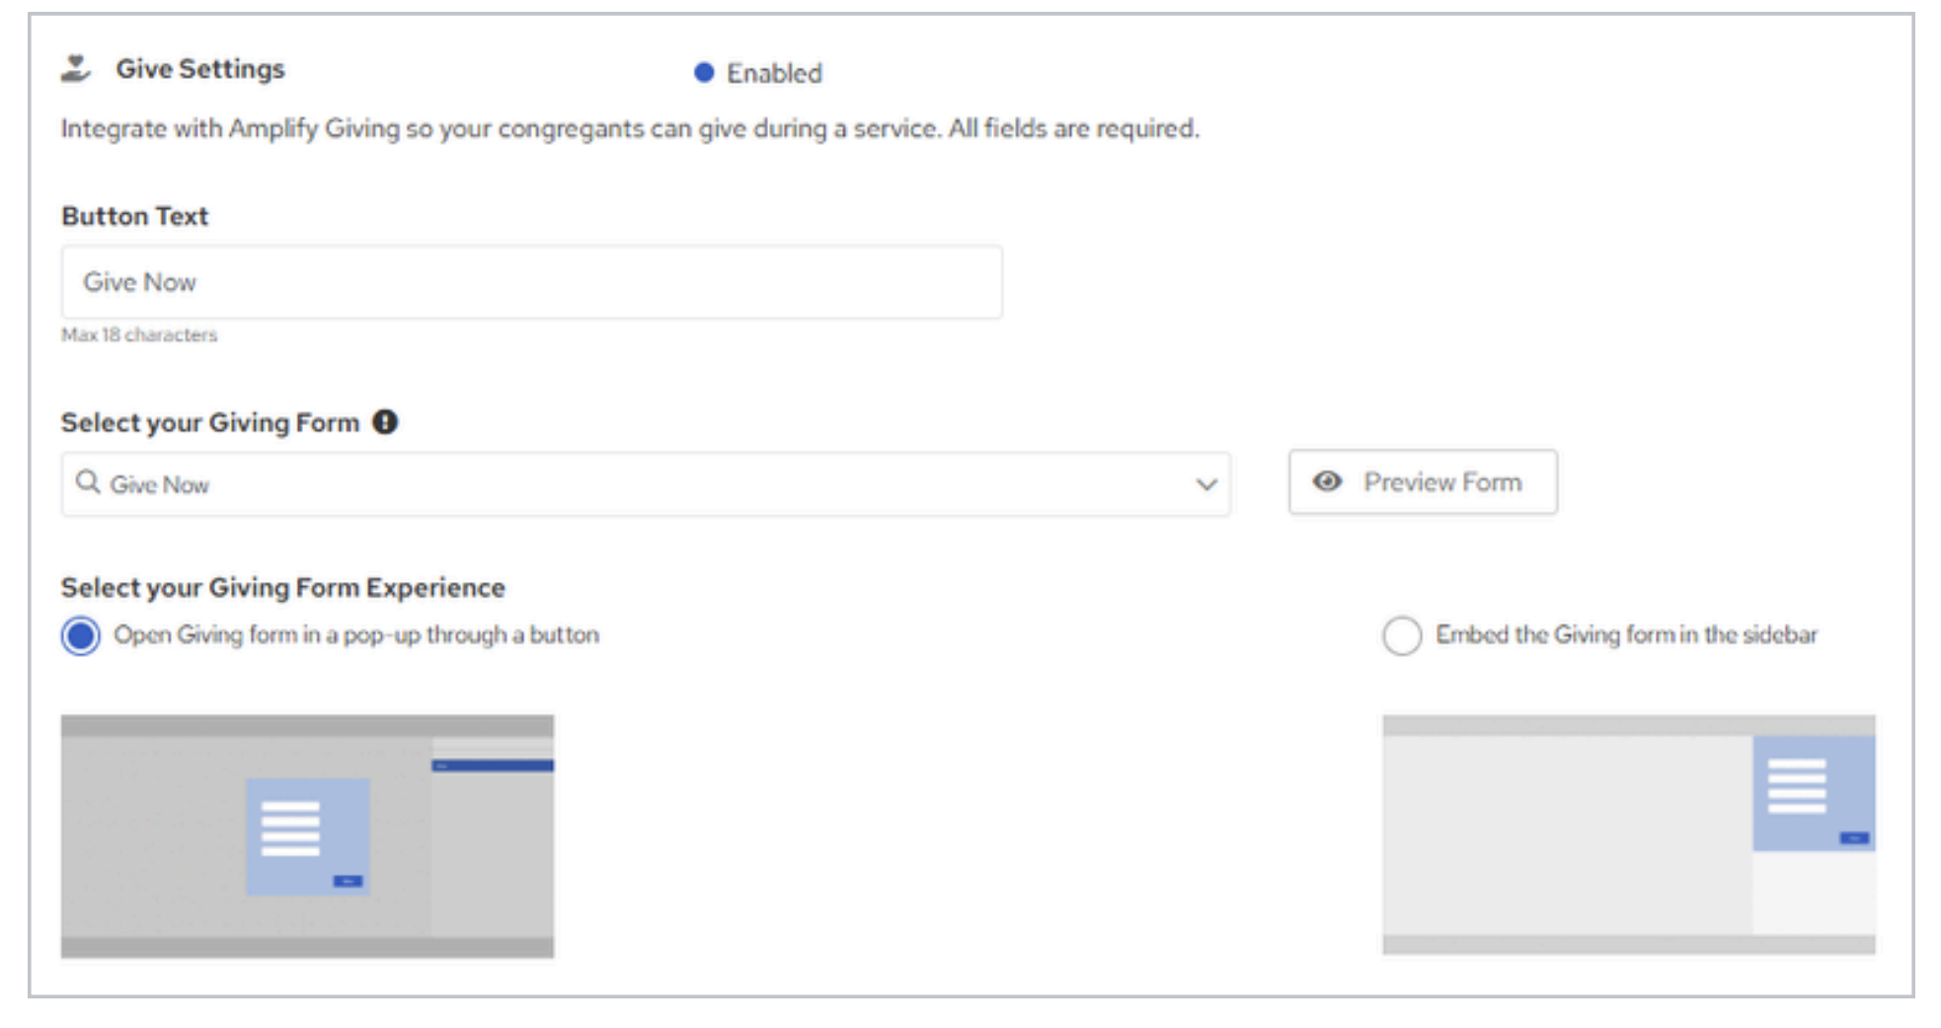This screenshot has height=1028, width=1941.
Task: Click the eye icon on Preview Form
Action: (x=1327, y=481)
